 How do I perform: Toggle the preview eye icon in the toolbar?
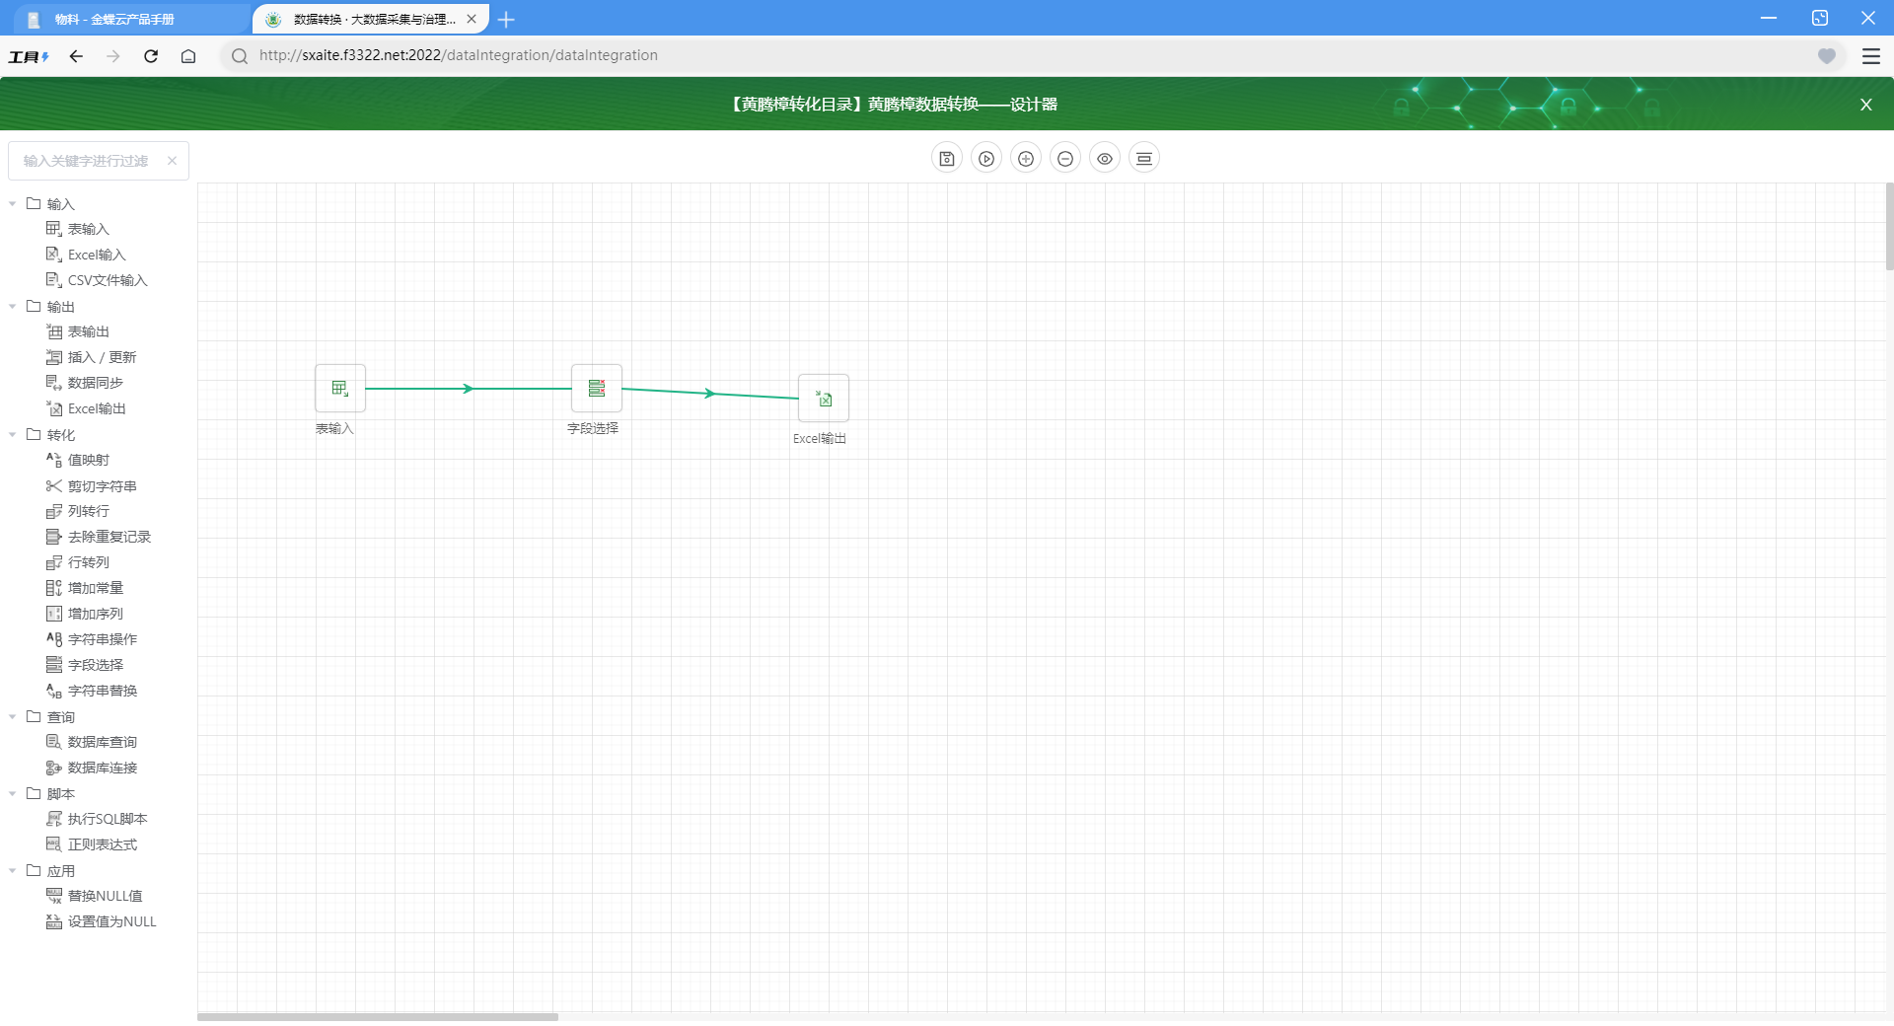[x=1105, y=159]
